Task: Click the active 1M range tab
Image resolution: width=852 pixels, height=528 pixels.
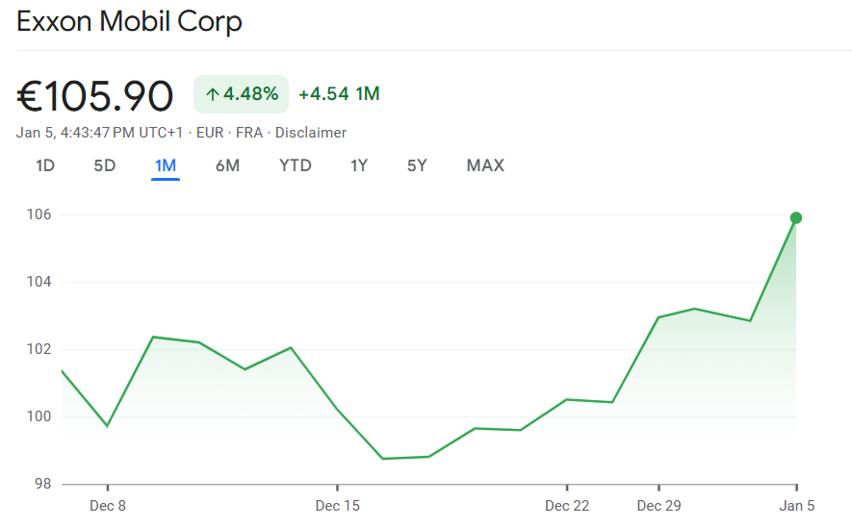Action: (x=166, y=165)
